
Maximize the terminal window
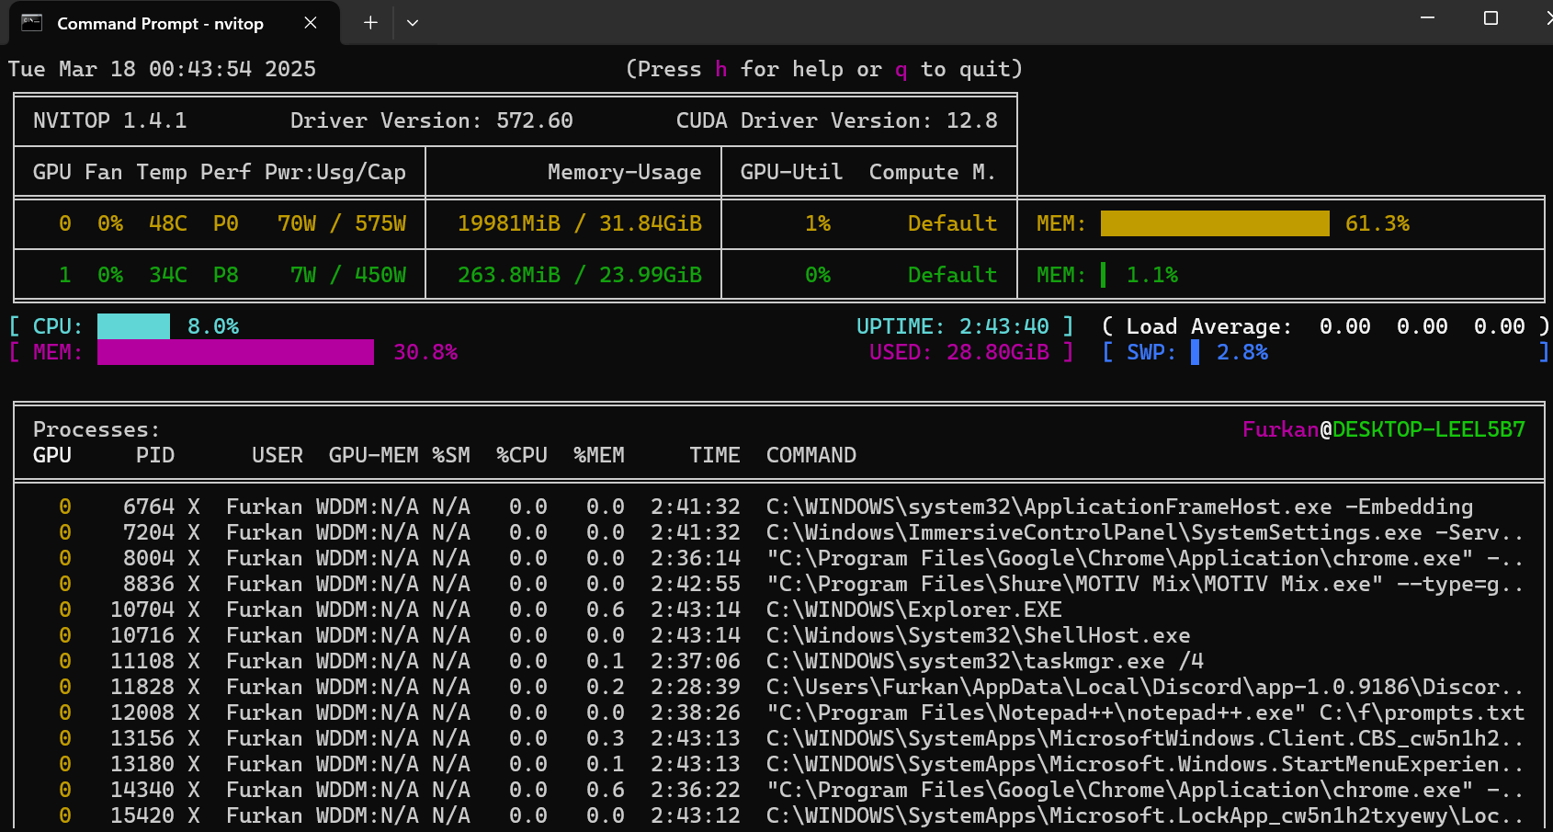pos(1491,18)
